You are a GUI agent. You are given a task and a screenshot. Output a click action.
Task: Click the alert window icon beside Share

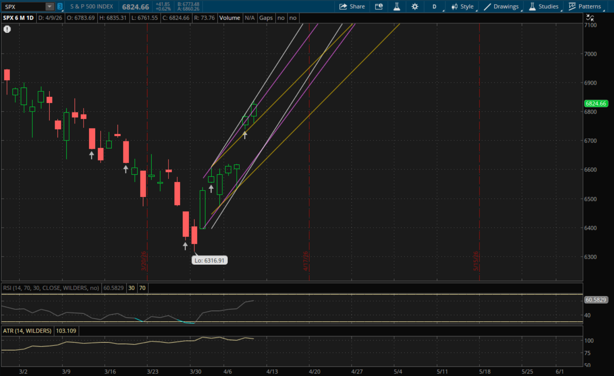coord(378,7)
